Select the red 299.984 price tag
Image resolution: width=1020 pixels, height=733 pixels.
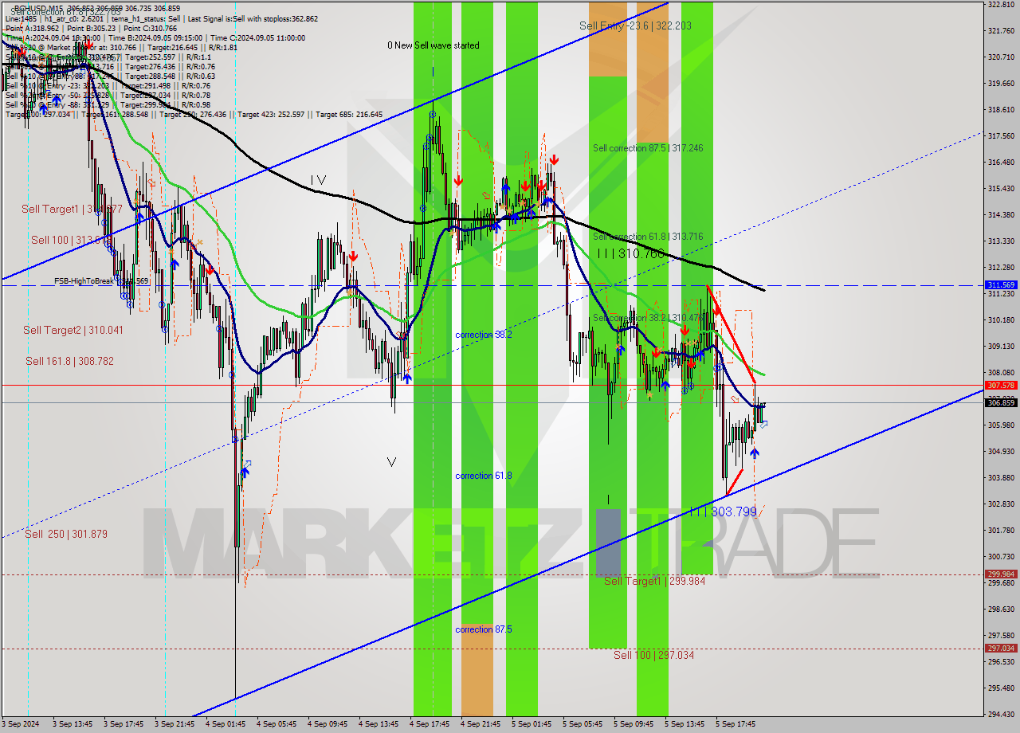click(x=1001, y=574)
